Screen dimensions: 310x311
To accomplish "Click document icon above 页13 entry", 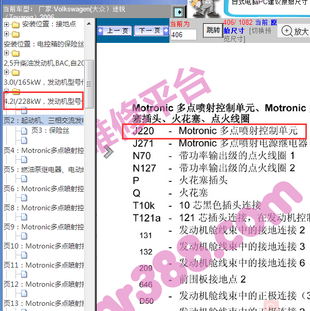I will [24, 293].
